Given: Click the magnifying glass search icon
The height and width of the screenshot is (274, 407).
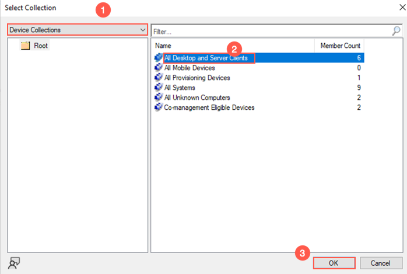Looking at the screenshot, I should [396, 31].
